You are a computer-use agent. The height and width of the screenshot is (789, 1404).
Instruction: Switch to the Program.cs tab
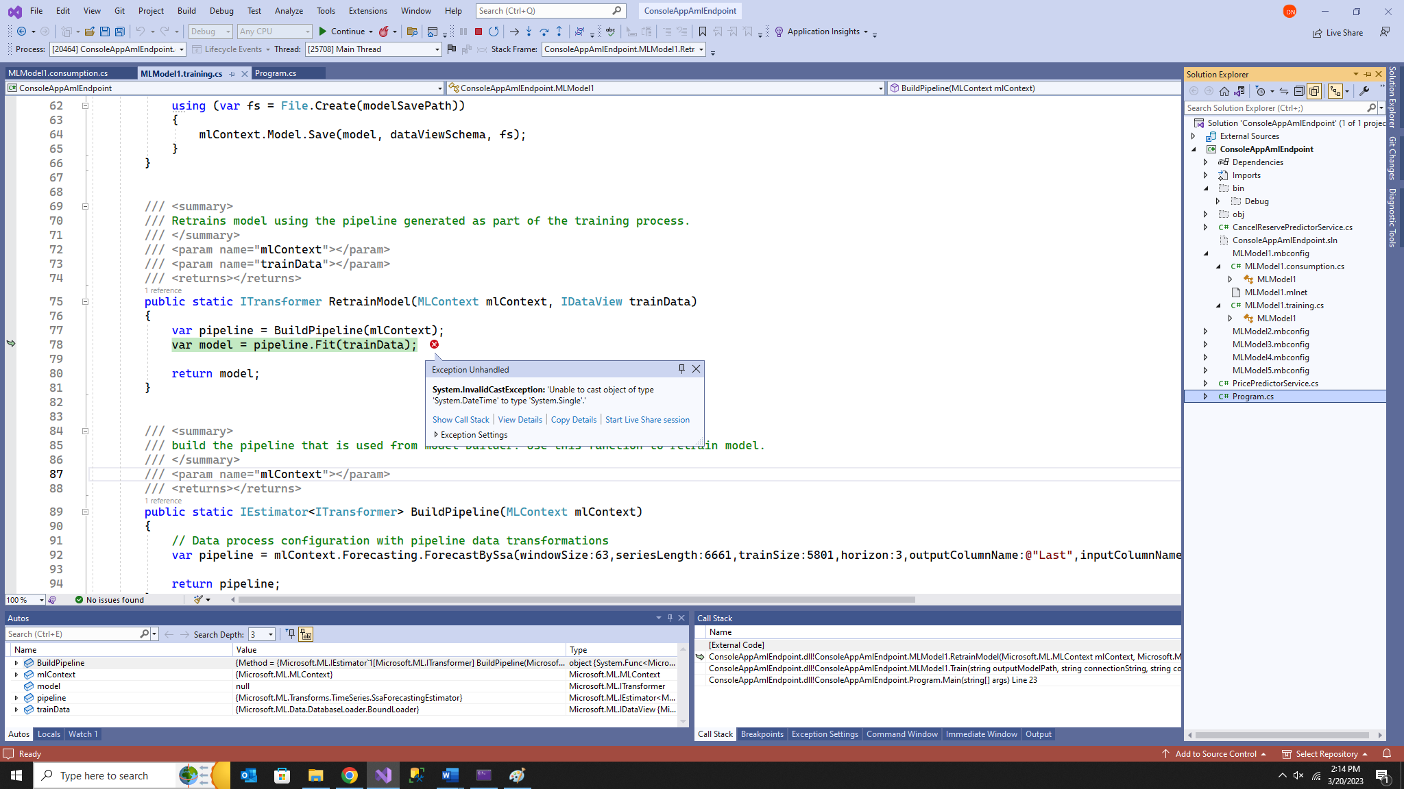pos(276,73)
